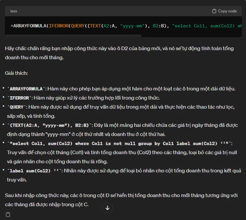
Task: Click the 'less' language label
Action: (x=14, y=11)
